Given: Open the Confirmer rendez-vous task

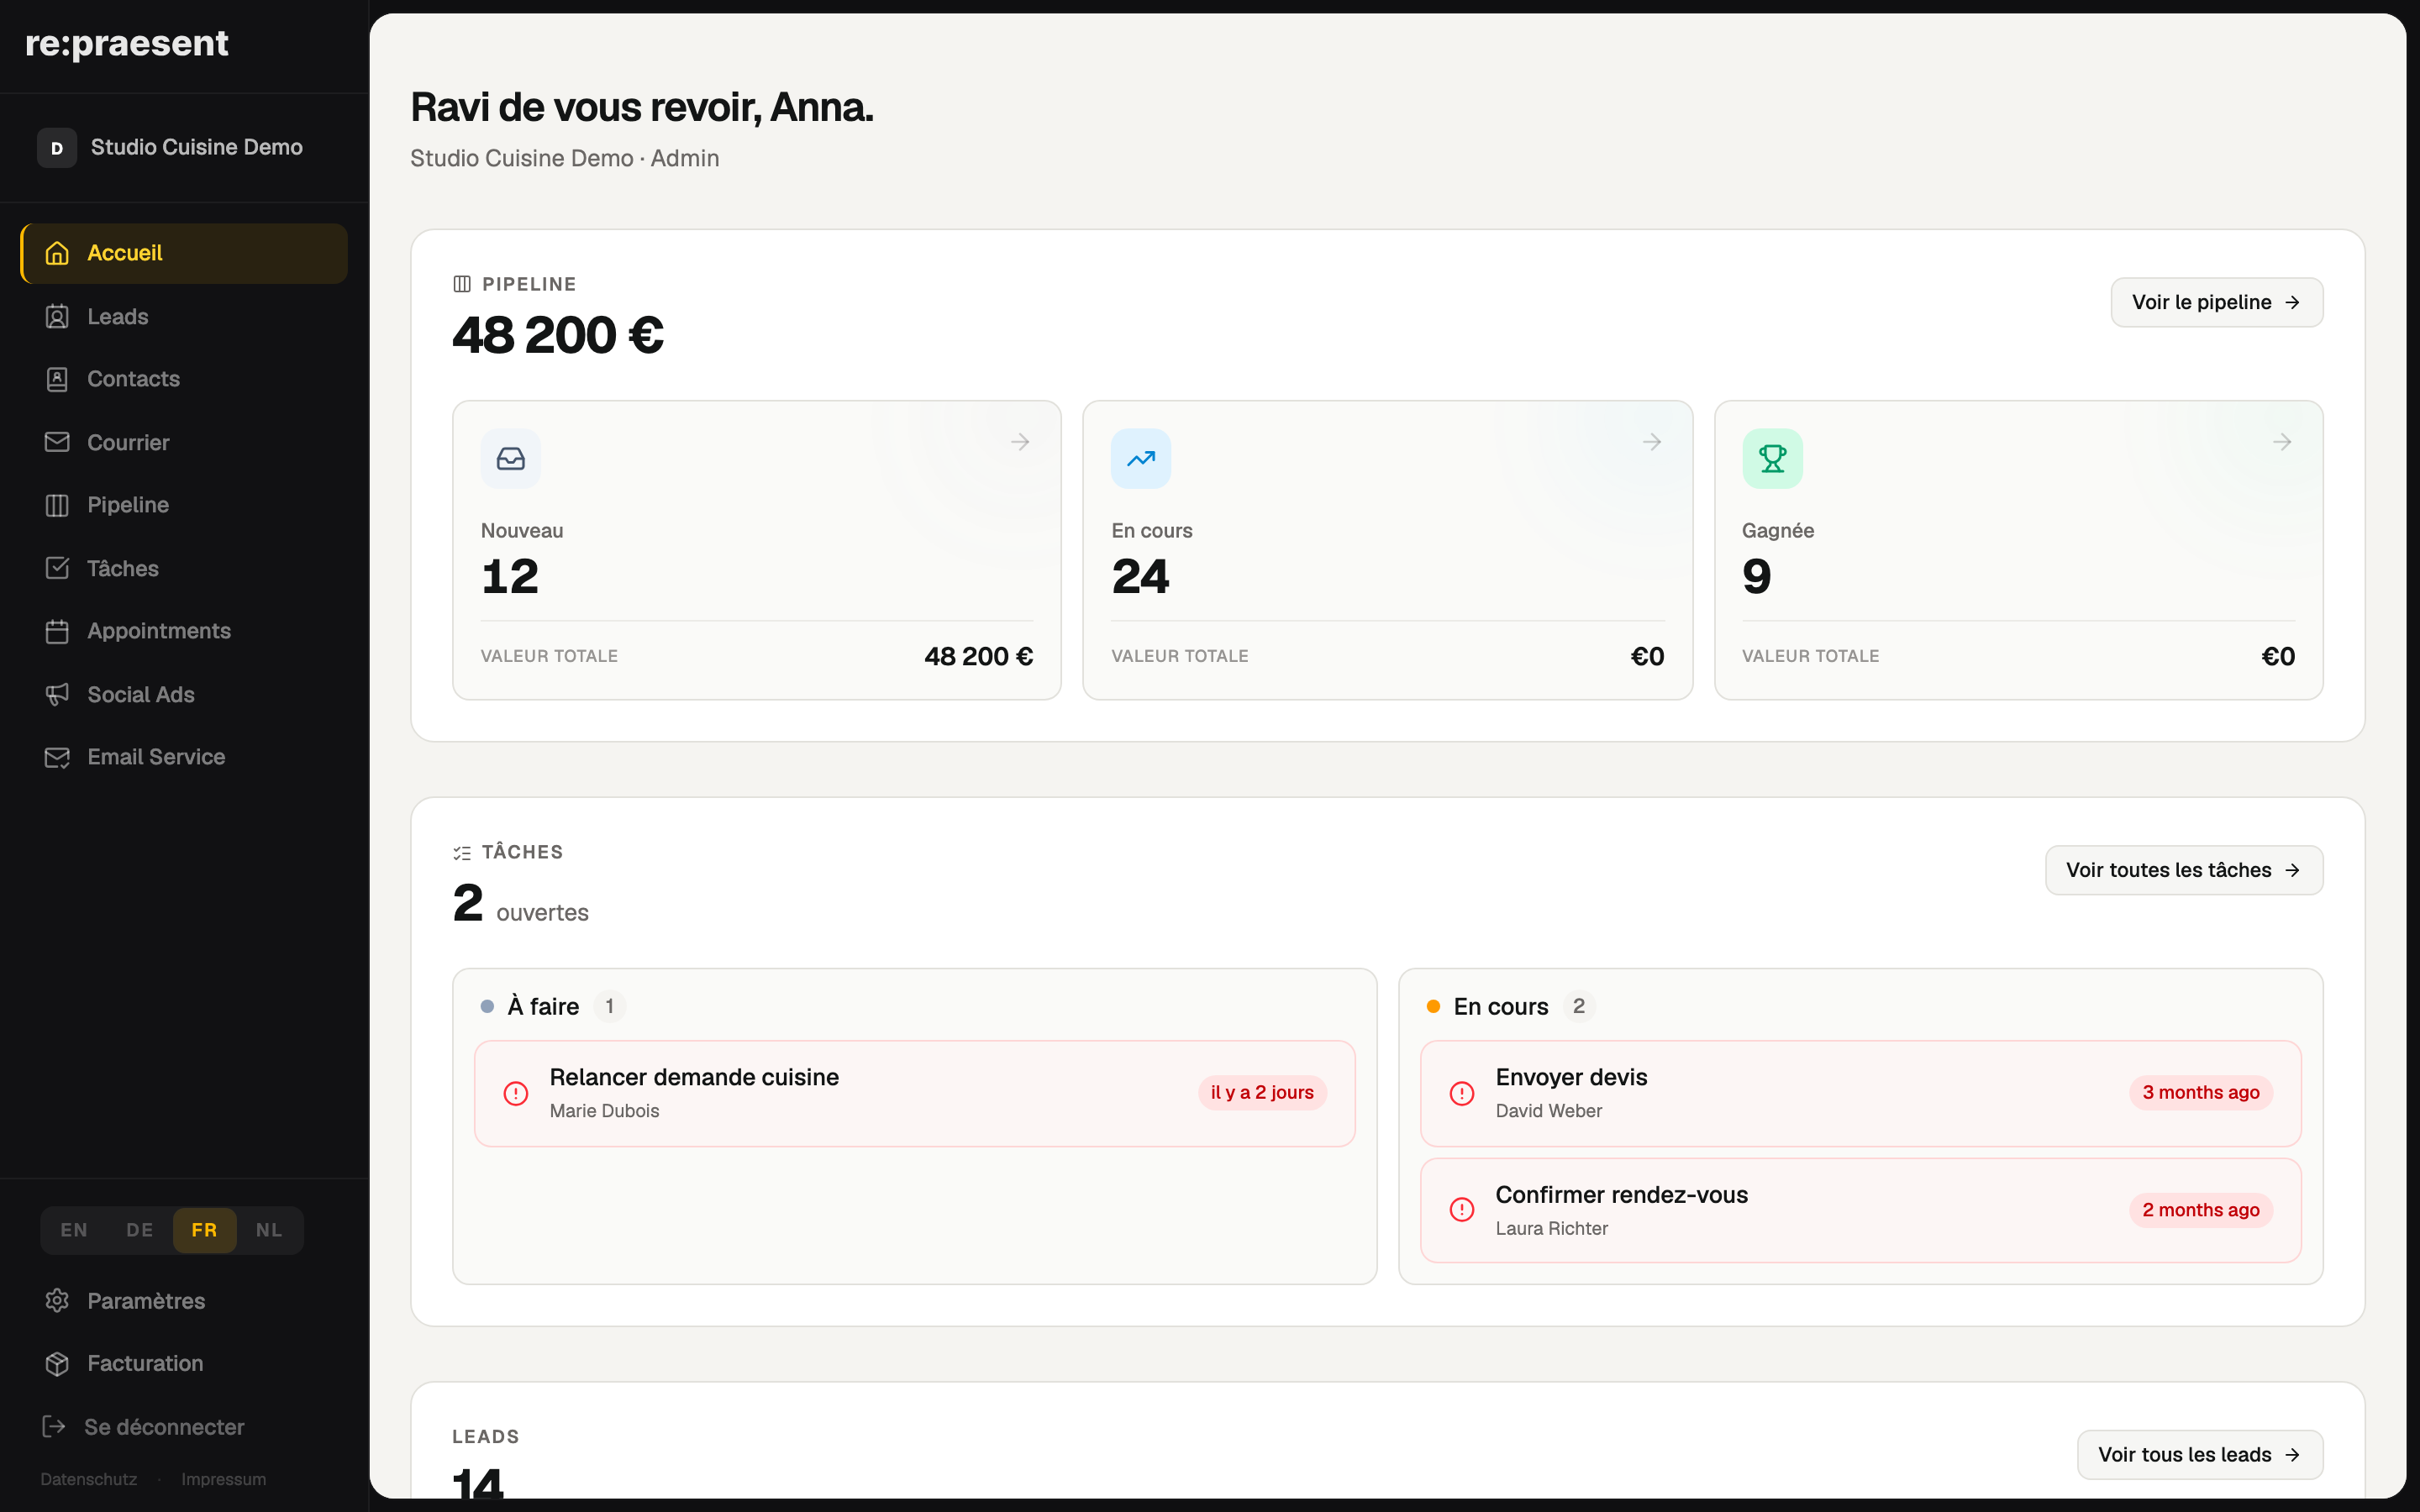Looking at the screenshot, I should coord(1860,1210).
